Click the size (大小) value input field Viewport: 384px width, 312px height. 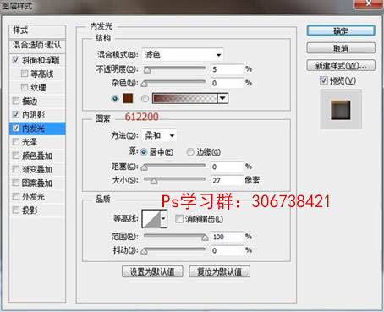227,180
